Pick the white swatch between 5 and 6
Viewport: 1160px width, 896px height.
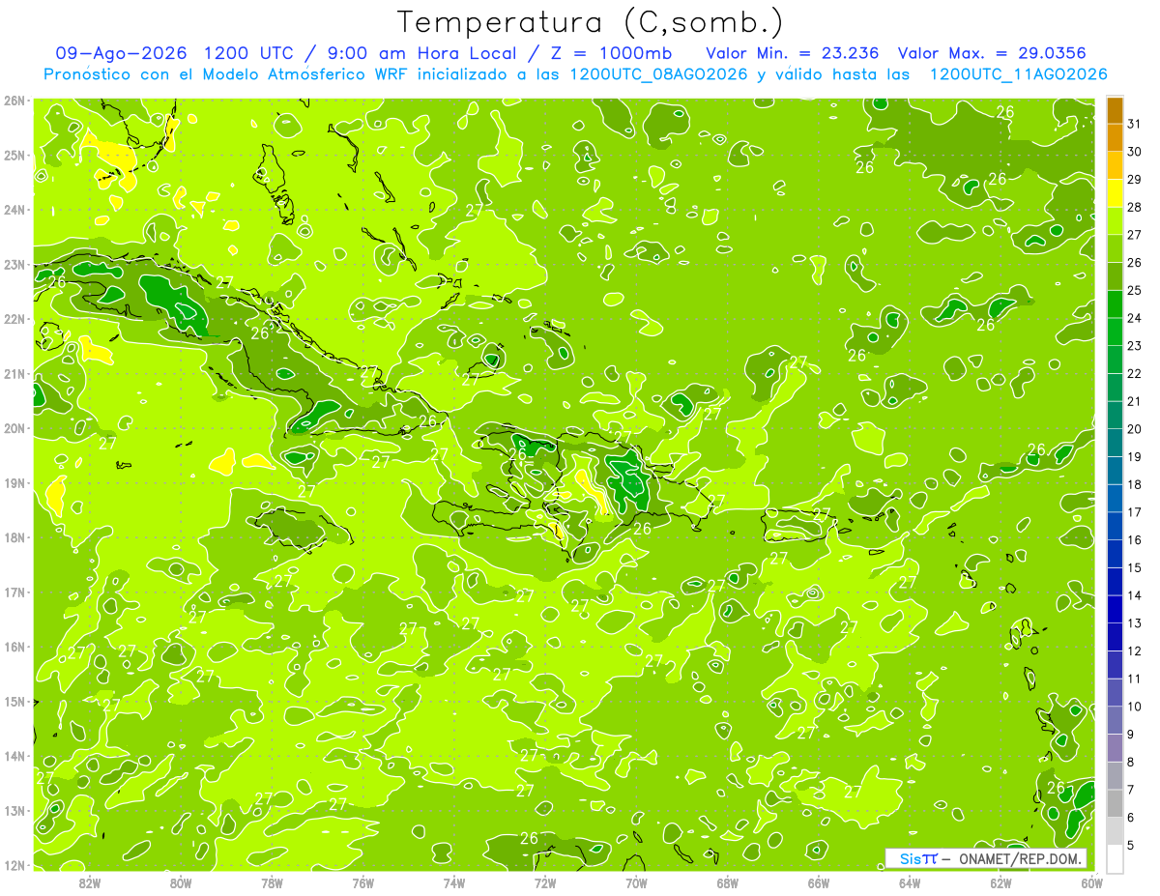pos(1115,831)
